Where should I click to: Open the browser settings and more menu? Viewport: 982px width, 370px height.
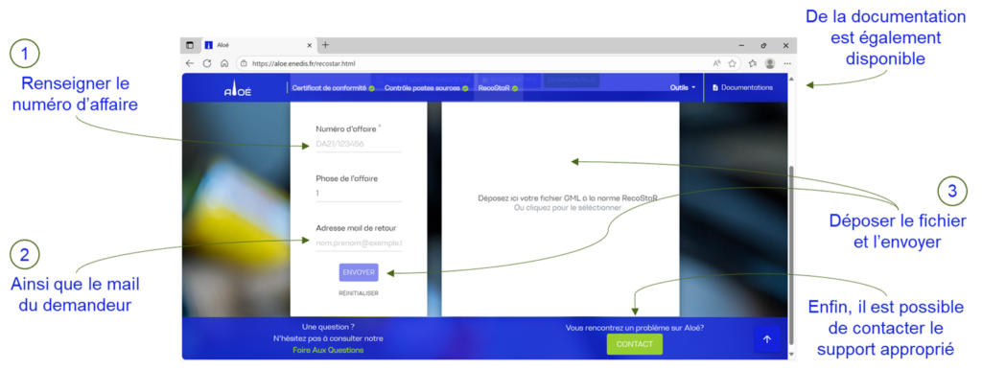(x=787, y=63)
